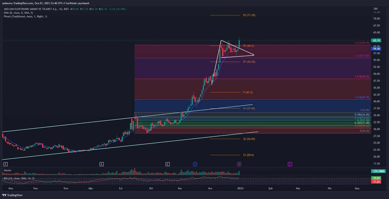Click the Ağu month label on time axis
Screen dimensions: 389x199
tap(91, 188)
